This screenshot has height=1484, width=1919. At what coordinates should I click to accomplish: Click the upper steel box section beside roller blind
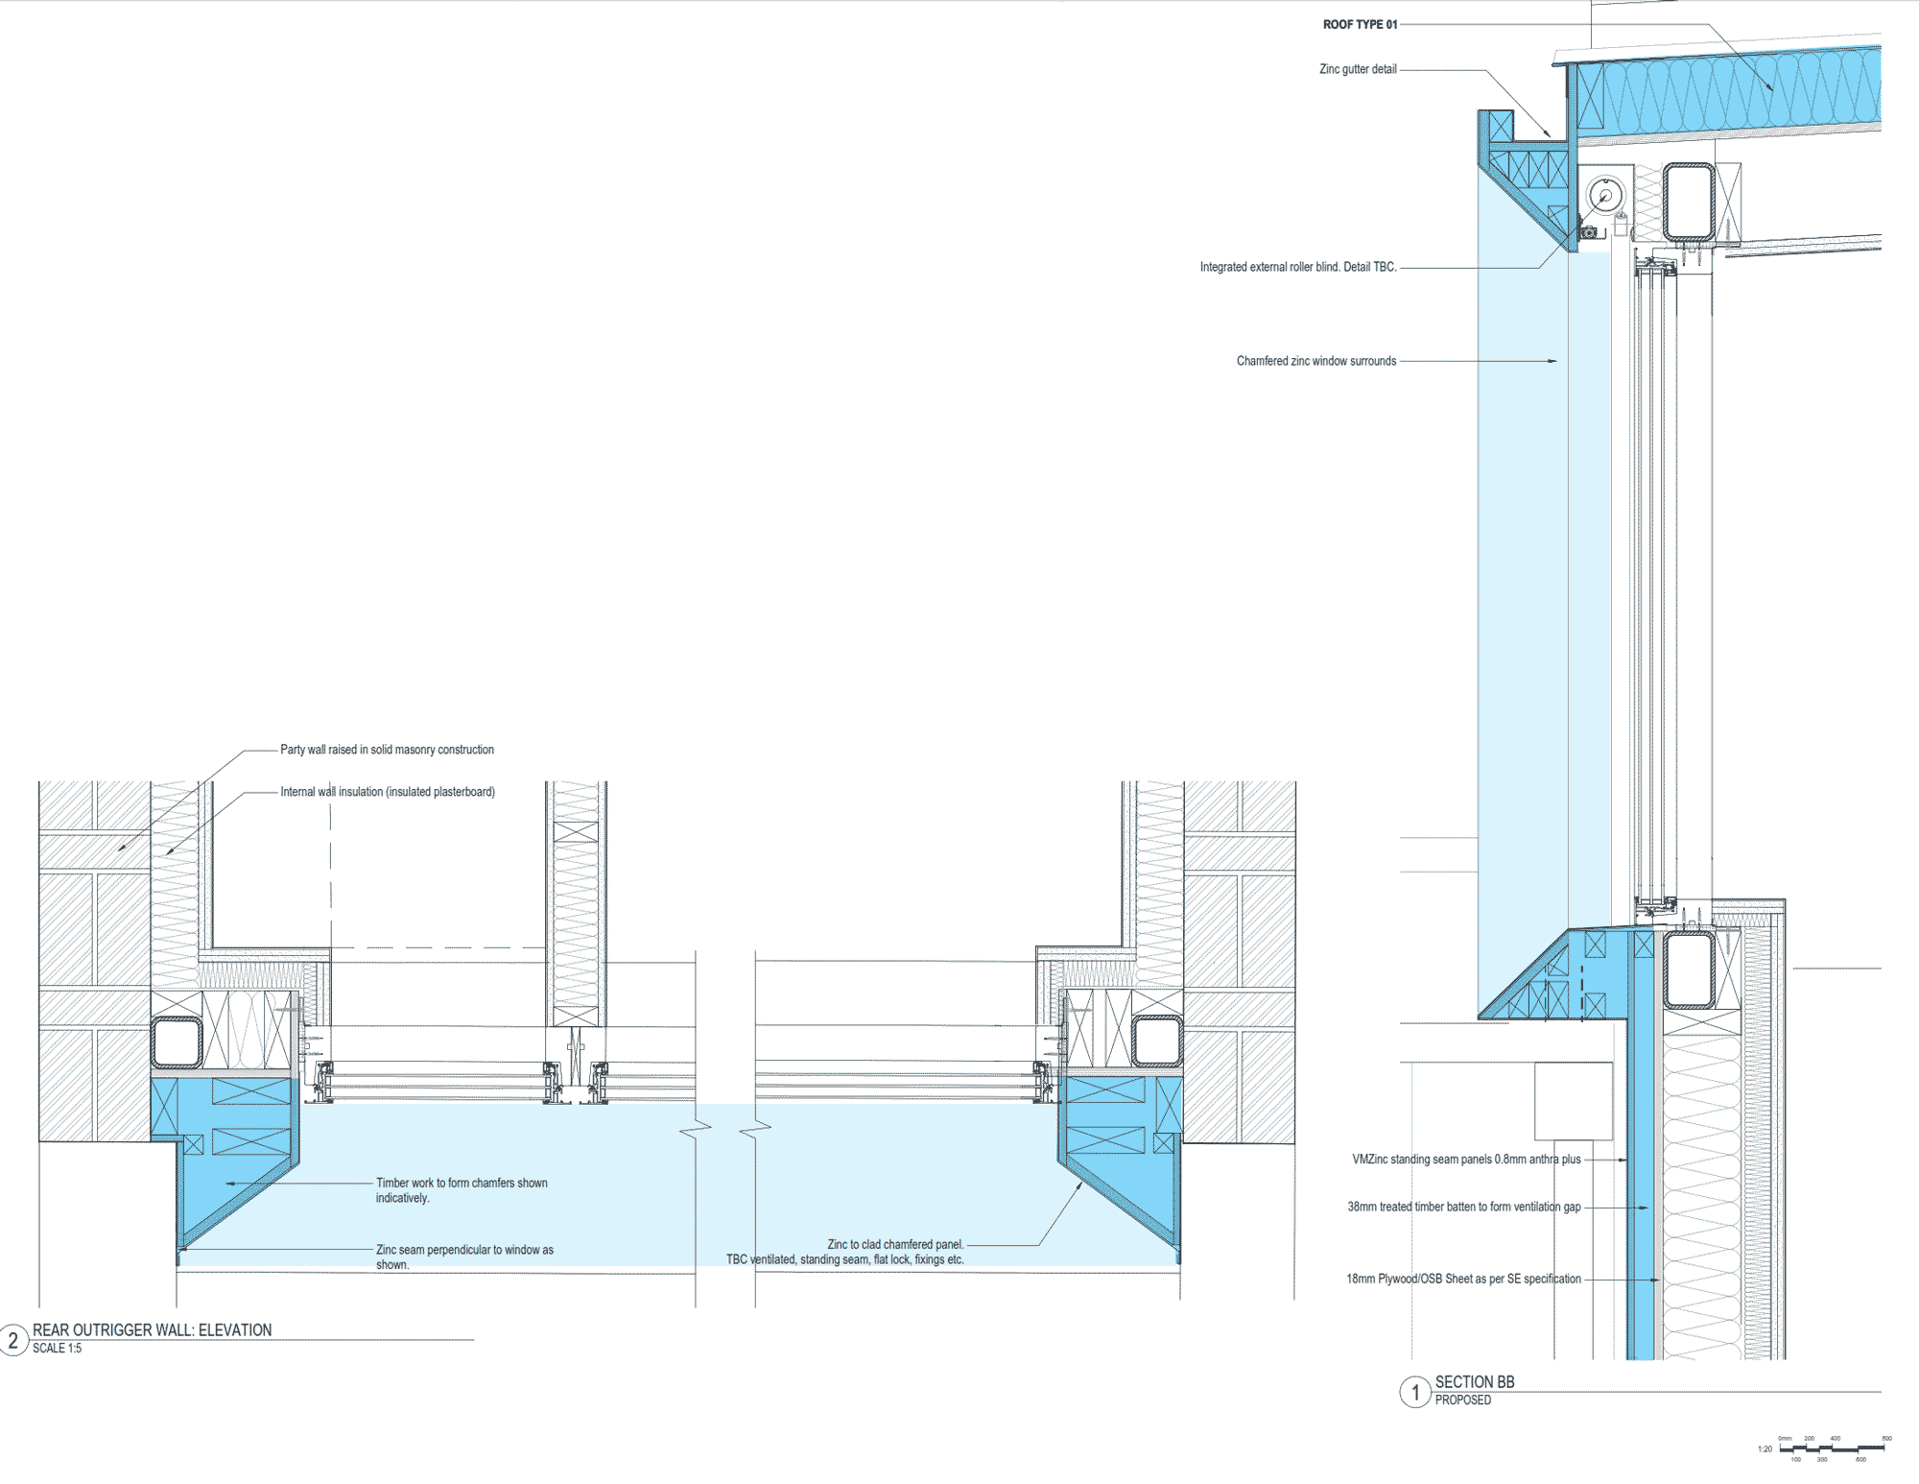[1689, 202]
